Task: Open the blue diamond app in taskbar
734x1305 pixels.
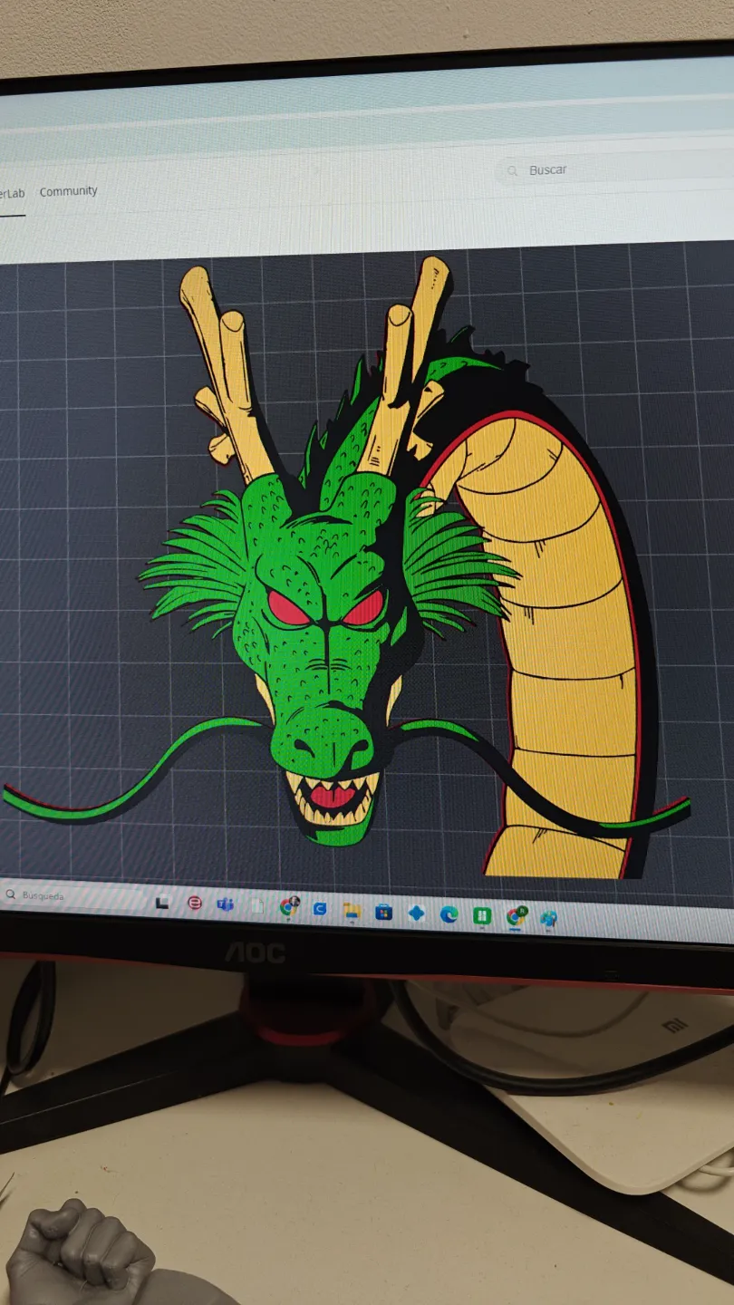Action: (x=416, y=913)
